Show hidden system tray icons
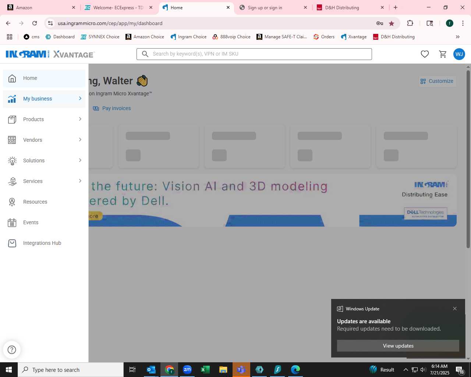The width and height of the screenshot is (471, 377). pos(406,370)
